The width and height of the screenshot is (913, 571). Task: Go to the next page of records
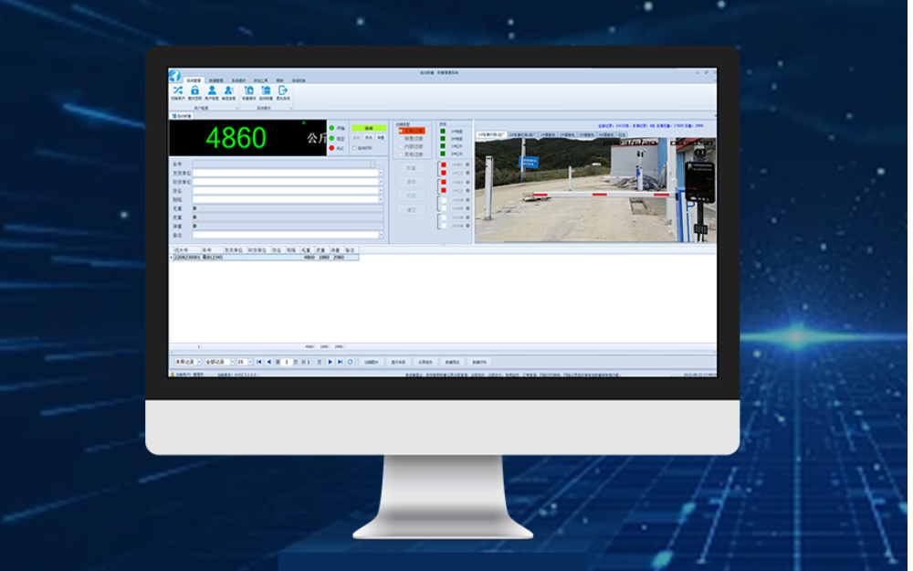[x=331, y=362]
